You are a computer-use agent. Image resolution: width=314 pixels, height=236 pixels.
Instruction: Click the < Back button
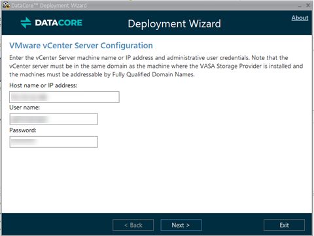pyautogui.click(x=133, y=225)
